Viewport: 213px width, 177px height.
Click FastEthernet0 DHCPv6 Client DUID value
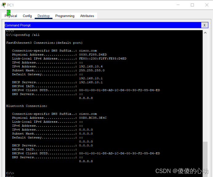[119, 90]
